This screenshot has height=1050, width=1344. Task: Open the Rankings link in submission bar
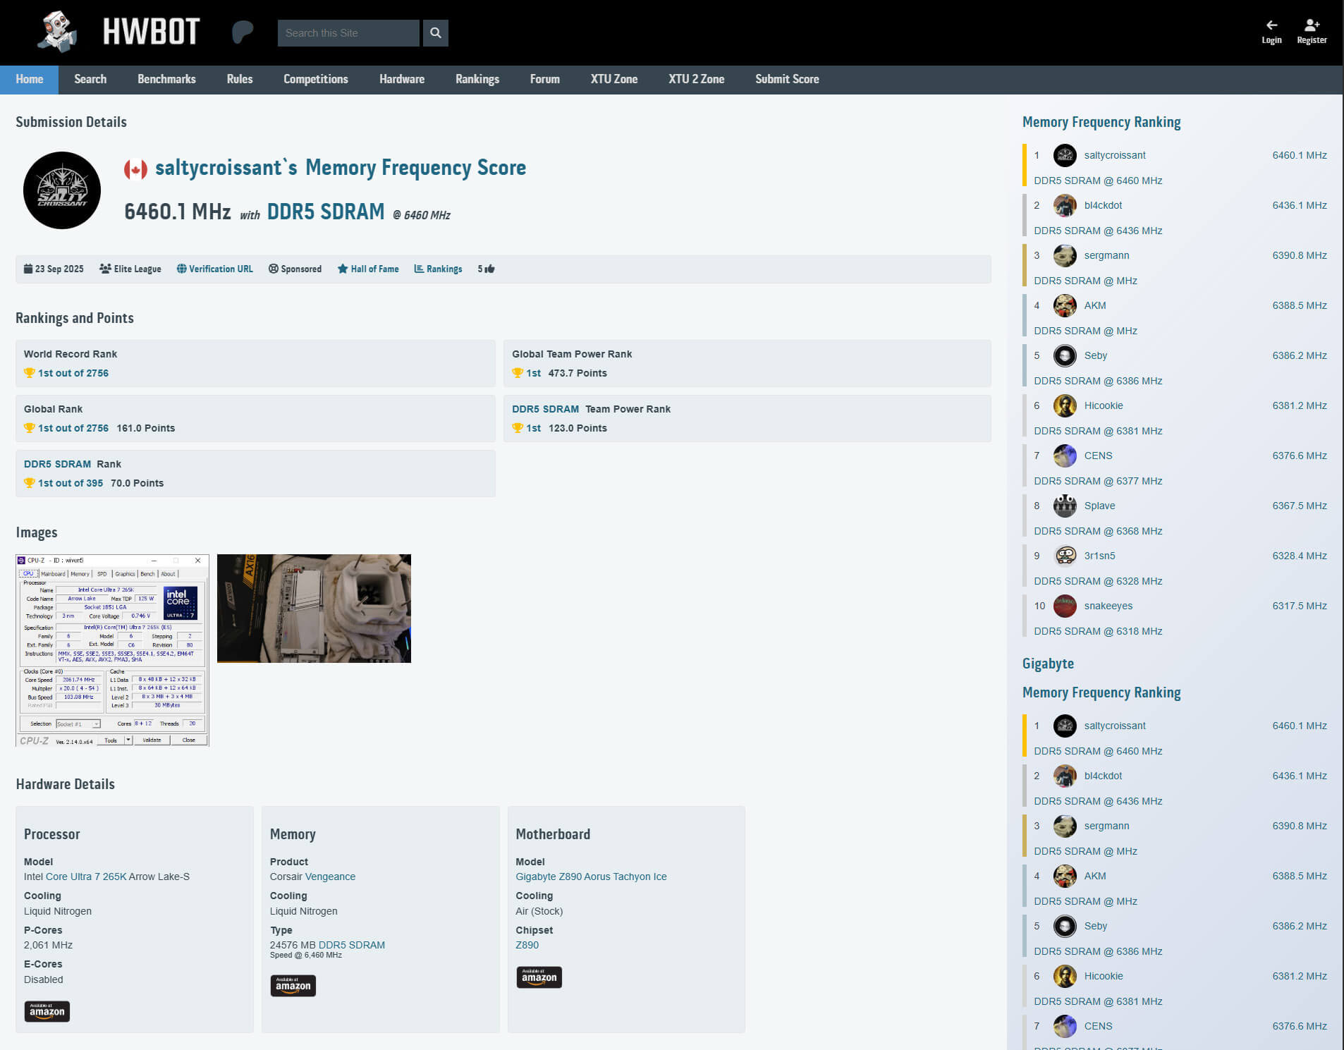pyautogui.click(x=438, y=269)
